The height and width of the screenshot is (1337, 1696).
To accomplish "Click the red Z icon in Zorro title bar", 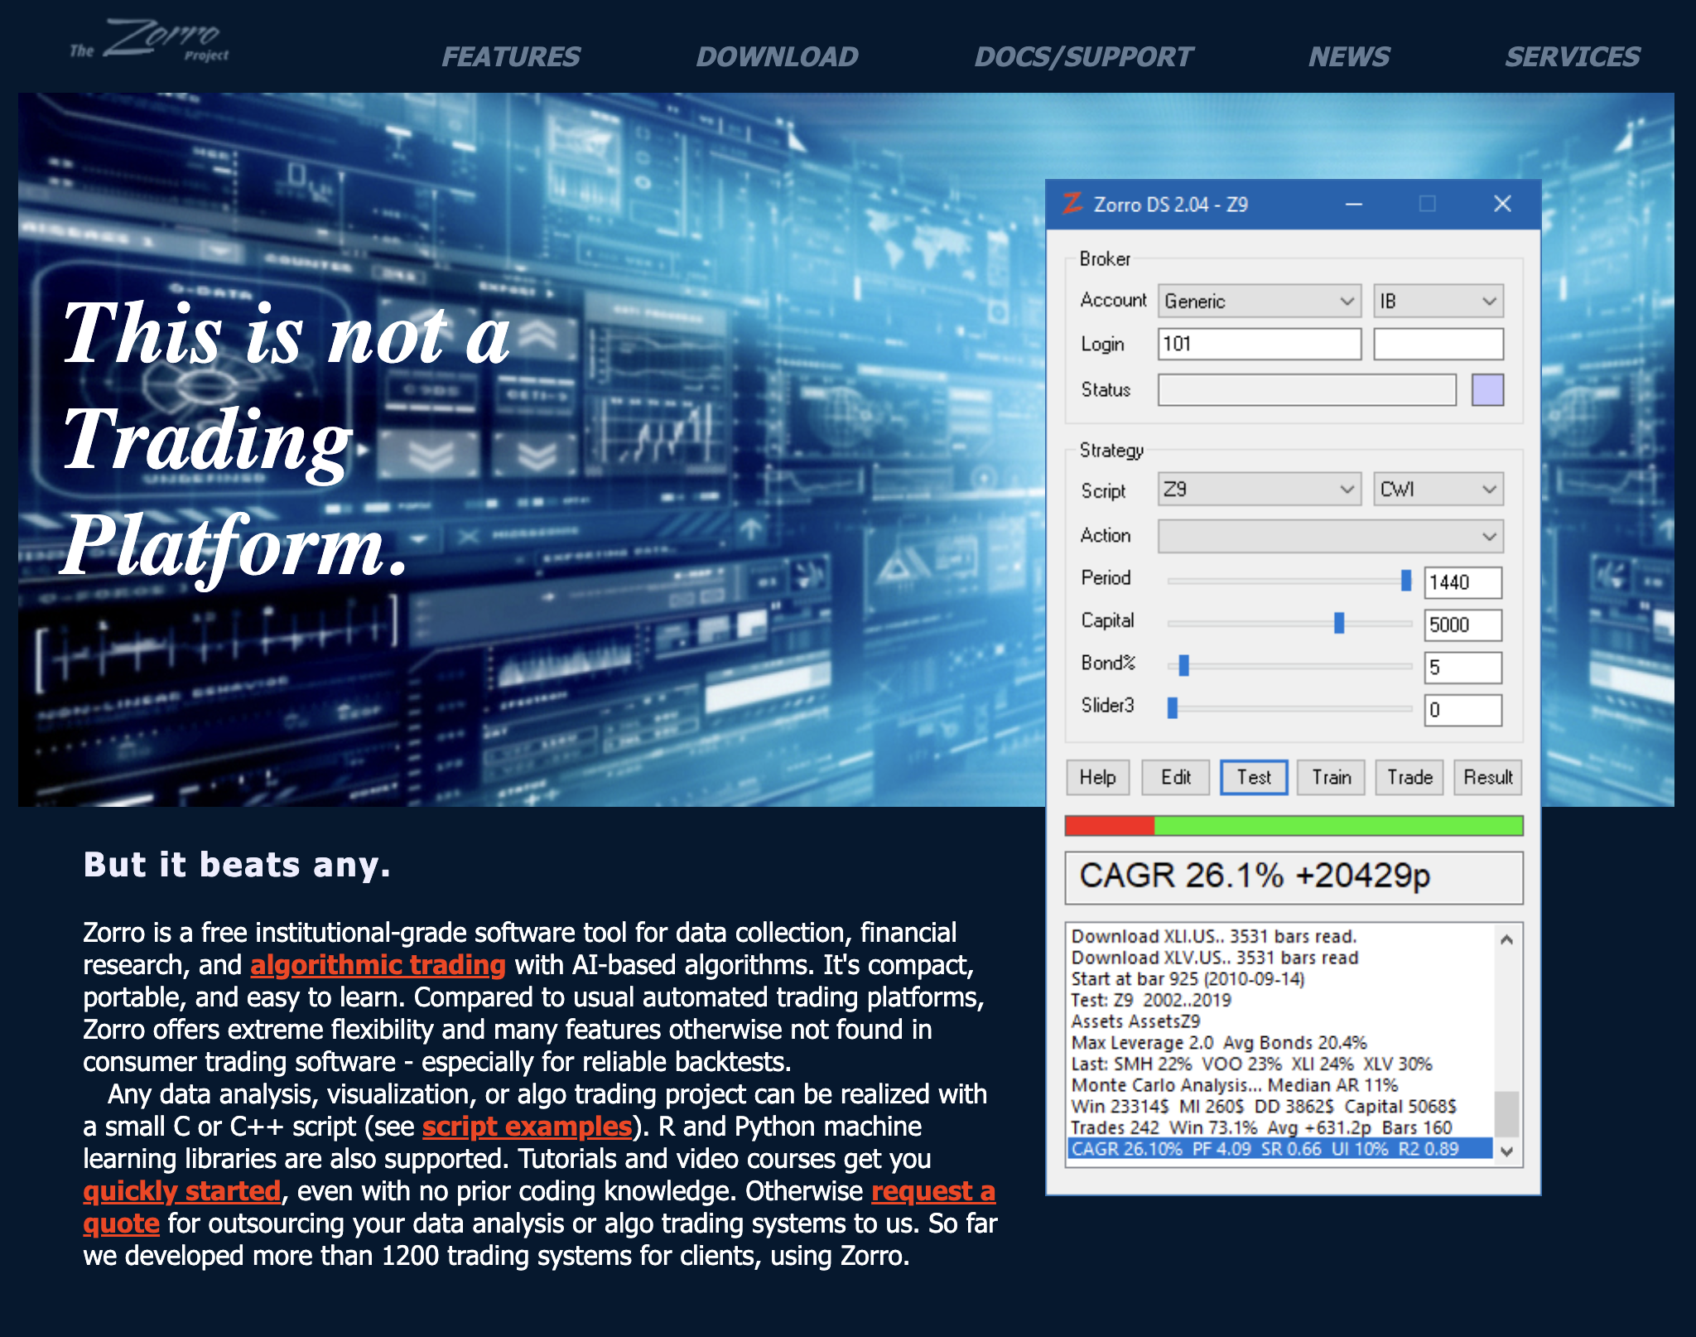I will (x=1072, y=204).
